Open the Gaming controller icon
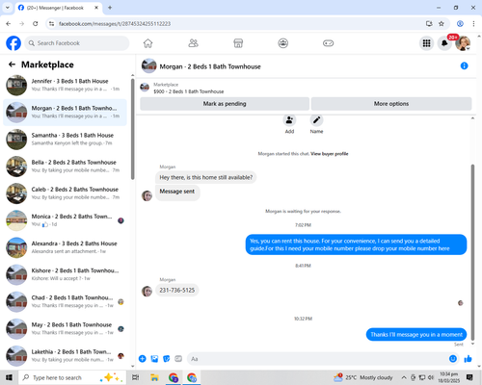 [x=328, y=43]
